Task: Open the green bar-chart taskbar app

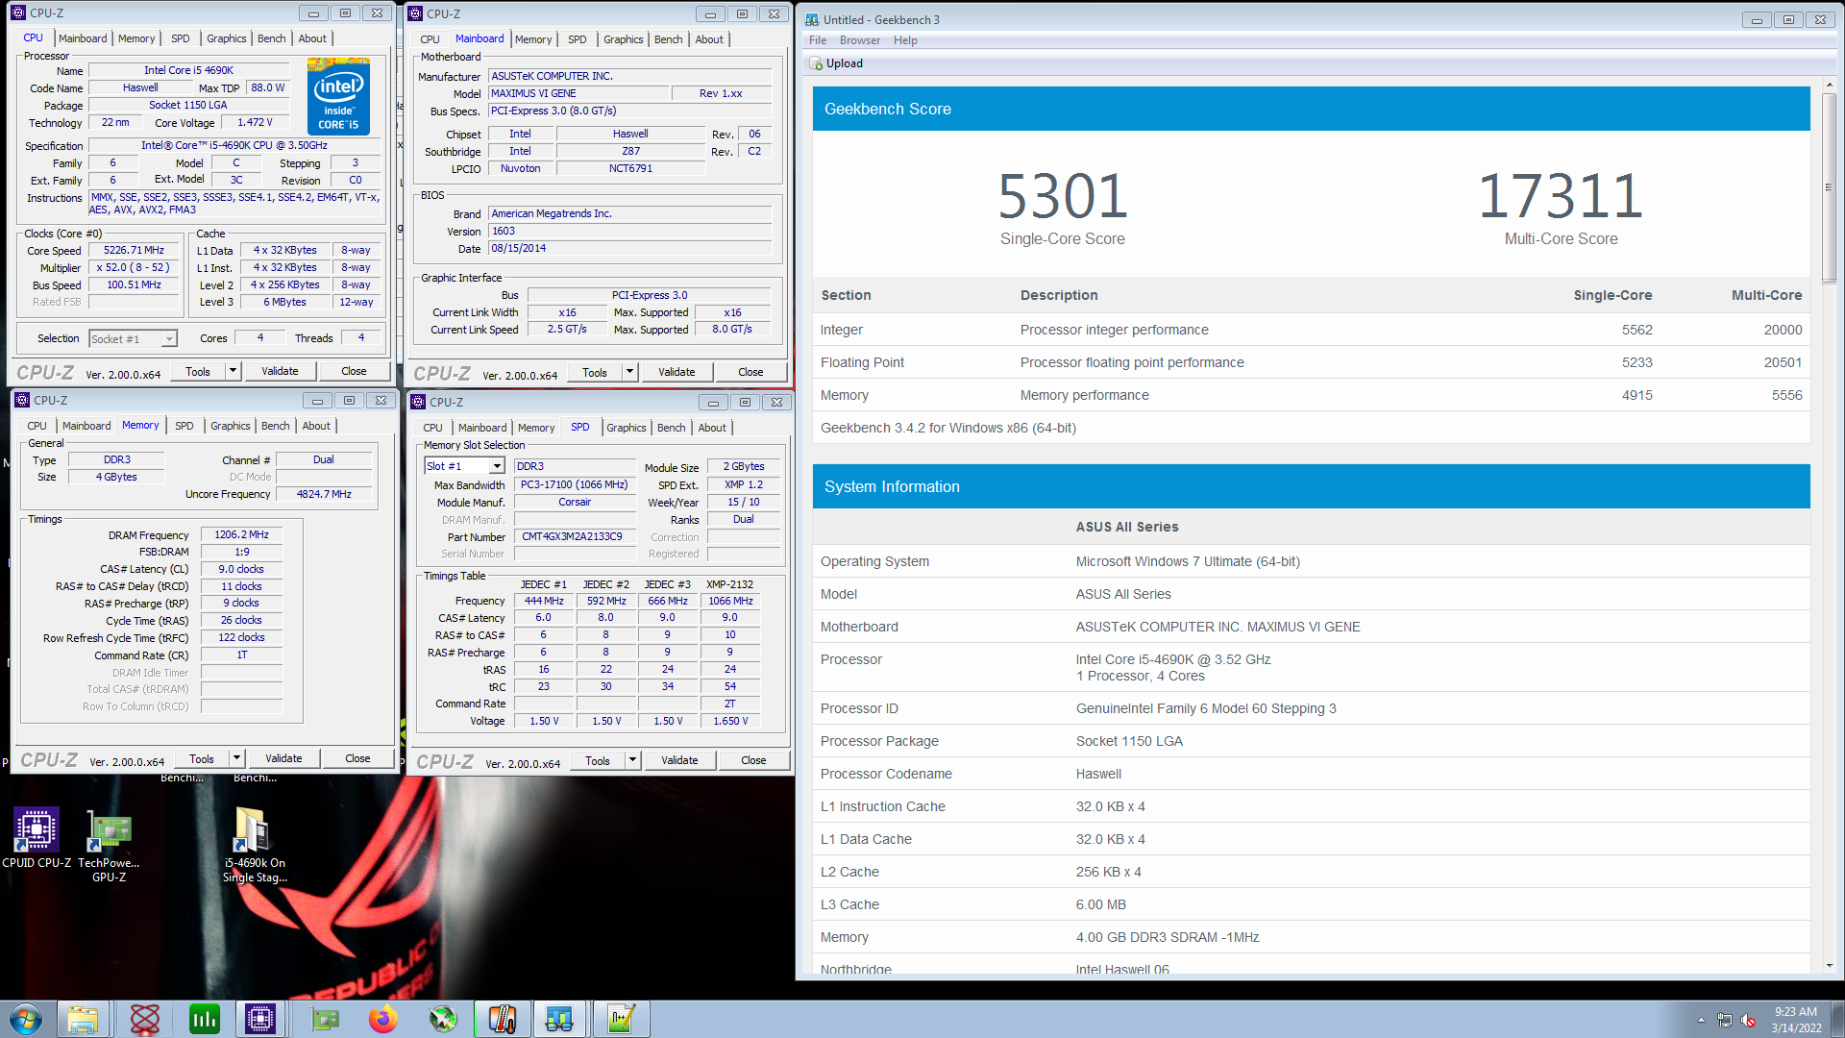Action: pos(204,1019)
